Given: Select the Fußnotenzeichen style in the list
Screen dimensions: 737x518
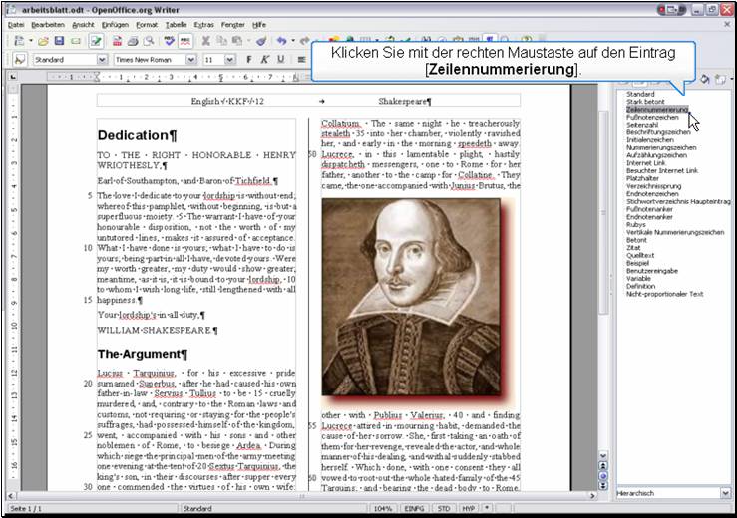Looking at the screenshot, I should (x=652, y=117).
